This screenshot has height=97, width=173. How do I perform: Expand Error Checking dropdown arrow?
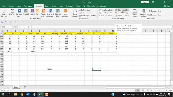click(x=129, y=13)
